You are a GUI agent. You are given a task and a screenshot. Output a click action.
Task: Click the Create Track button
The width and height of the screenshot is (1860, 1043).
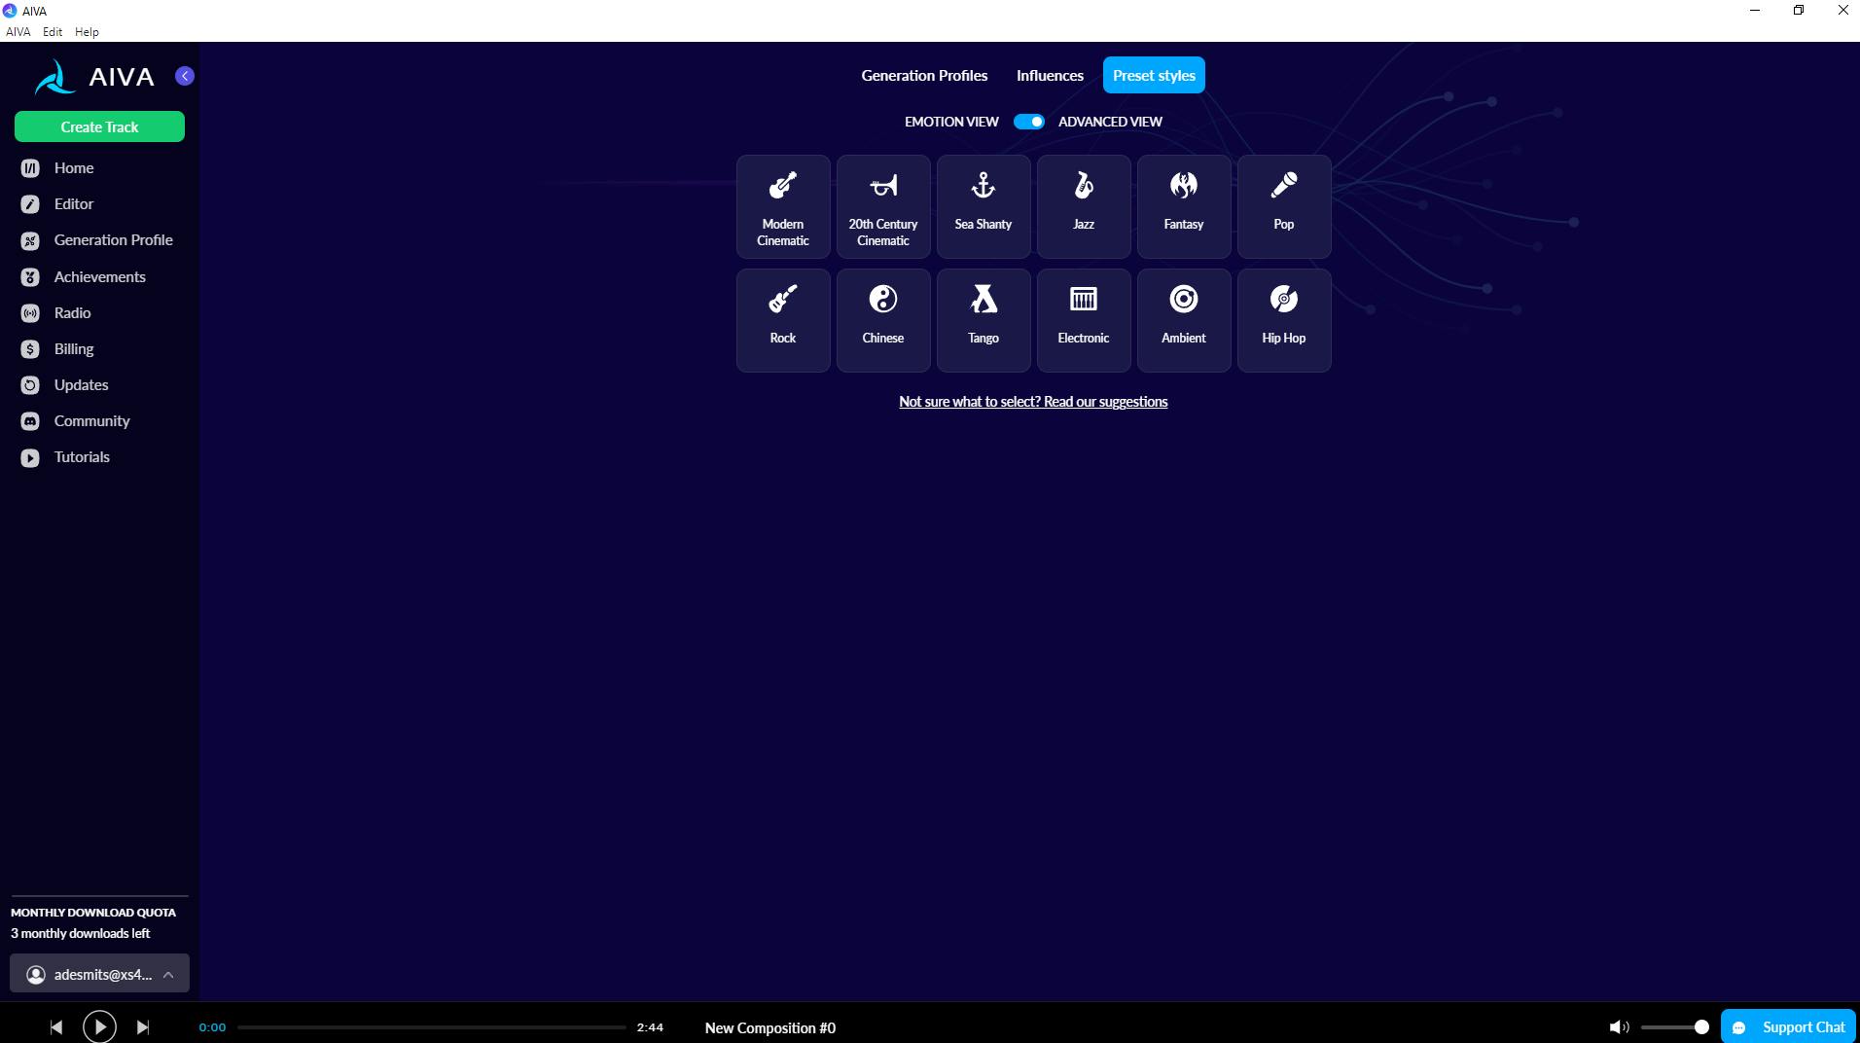(x=99, y=126)
